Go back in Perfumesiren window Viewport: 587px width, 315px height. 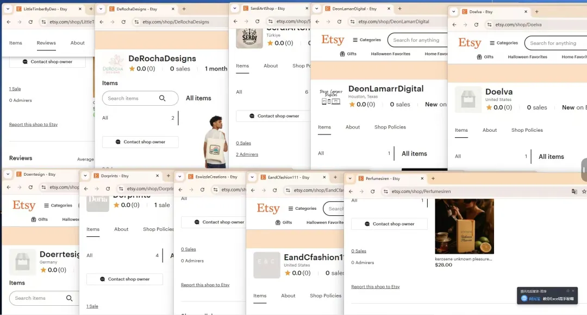pyautogui.click(x=351, y=191)
